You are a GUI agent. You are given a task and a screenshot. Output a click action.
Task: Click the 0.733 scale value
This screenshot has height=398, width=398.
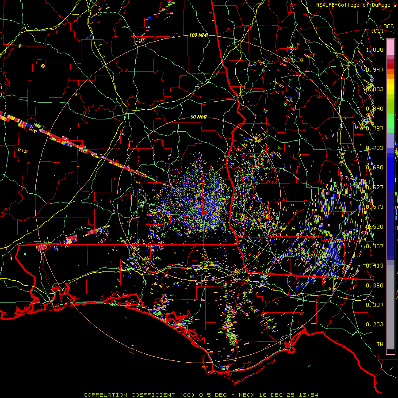375,148
